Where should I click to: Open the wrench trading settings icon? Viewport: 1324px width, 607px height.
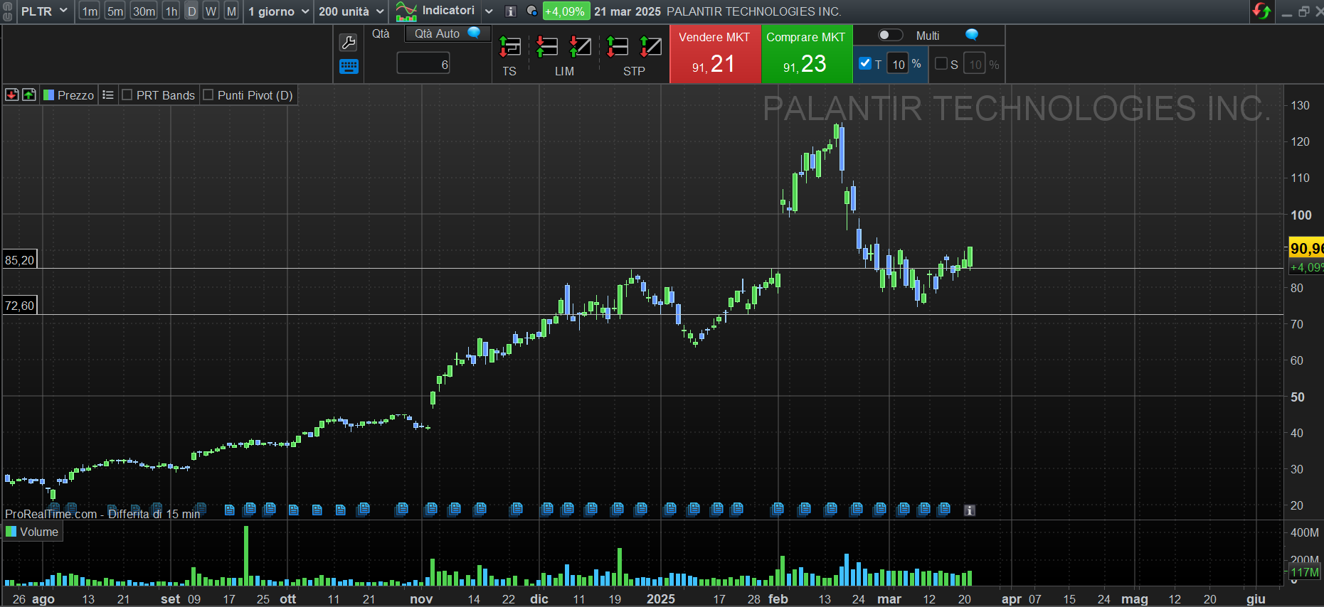348,42
